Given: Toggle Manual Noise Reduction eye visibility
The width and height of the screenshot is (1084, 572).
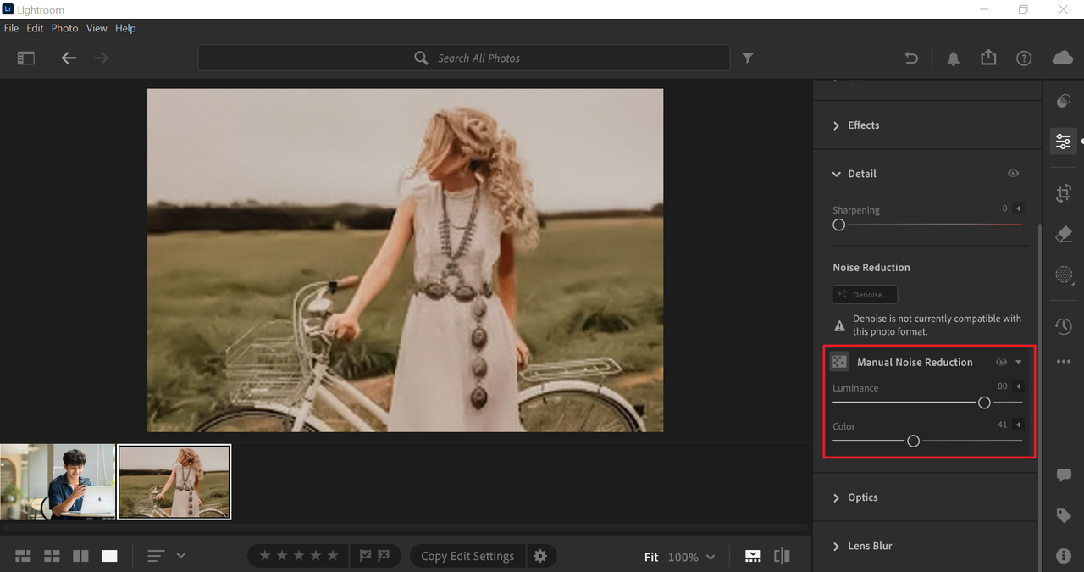Looking at the screenshot, I should coord(1001,362).
